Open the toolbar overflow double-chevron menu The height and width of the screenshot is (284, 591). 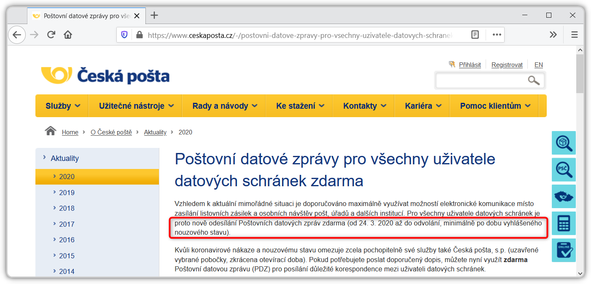pos(553,35)
